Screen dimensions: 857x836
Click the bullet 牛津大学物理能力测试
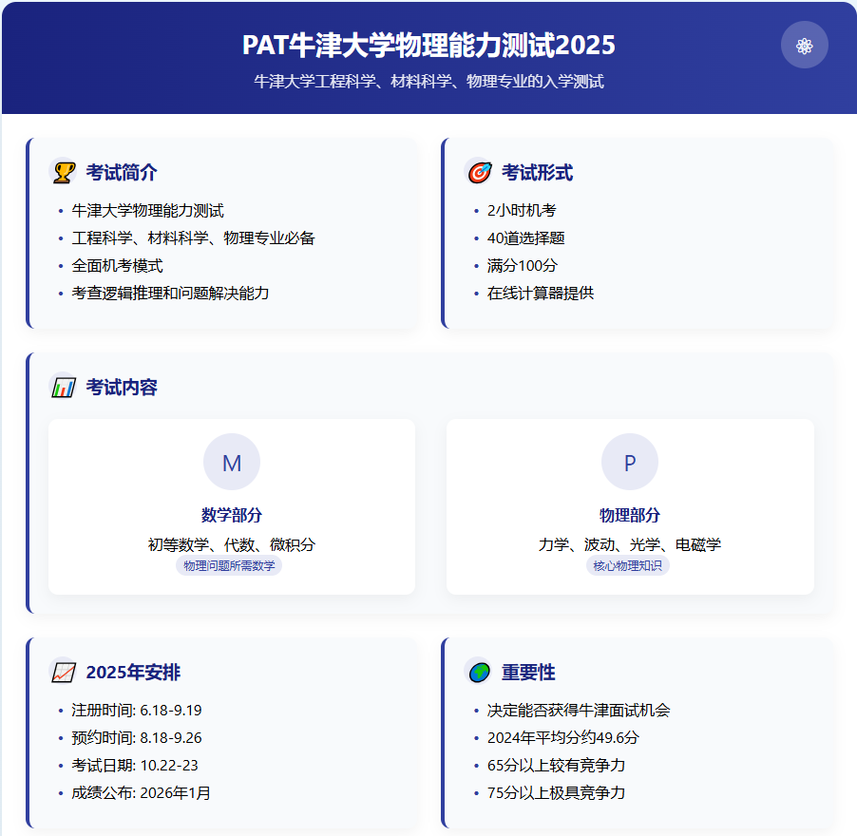click(x=147, y=210)
